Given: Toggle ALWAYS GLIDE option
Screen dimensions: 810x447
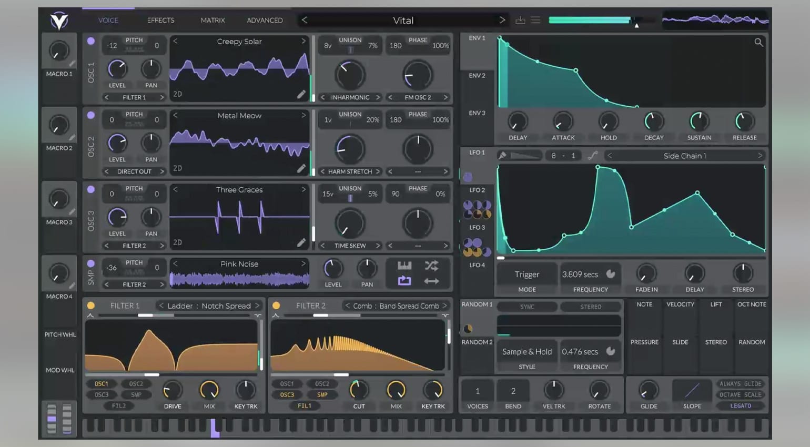Looking at the screenshot, I should coord(741,384).
